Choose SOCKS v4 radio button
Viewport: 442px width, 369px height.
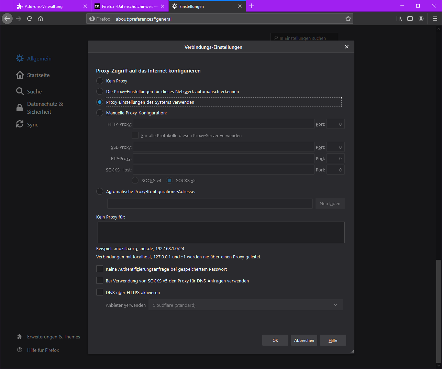(x=135, y=180)
